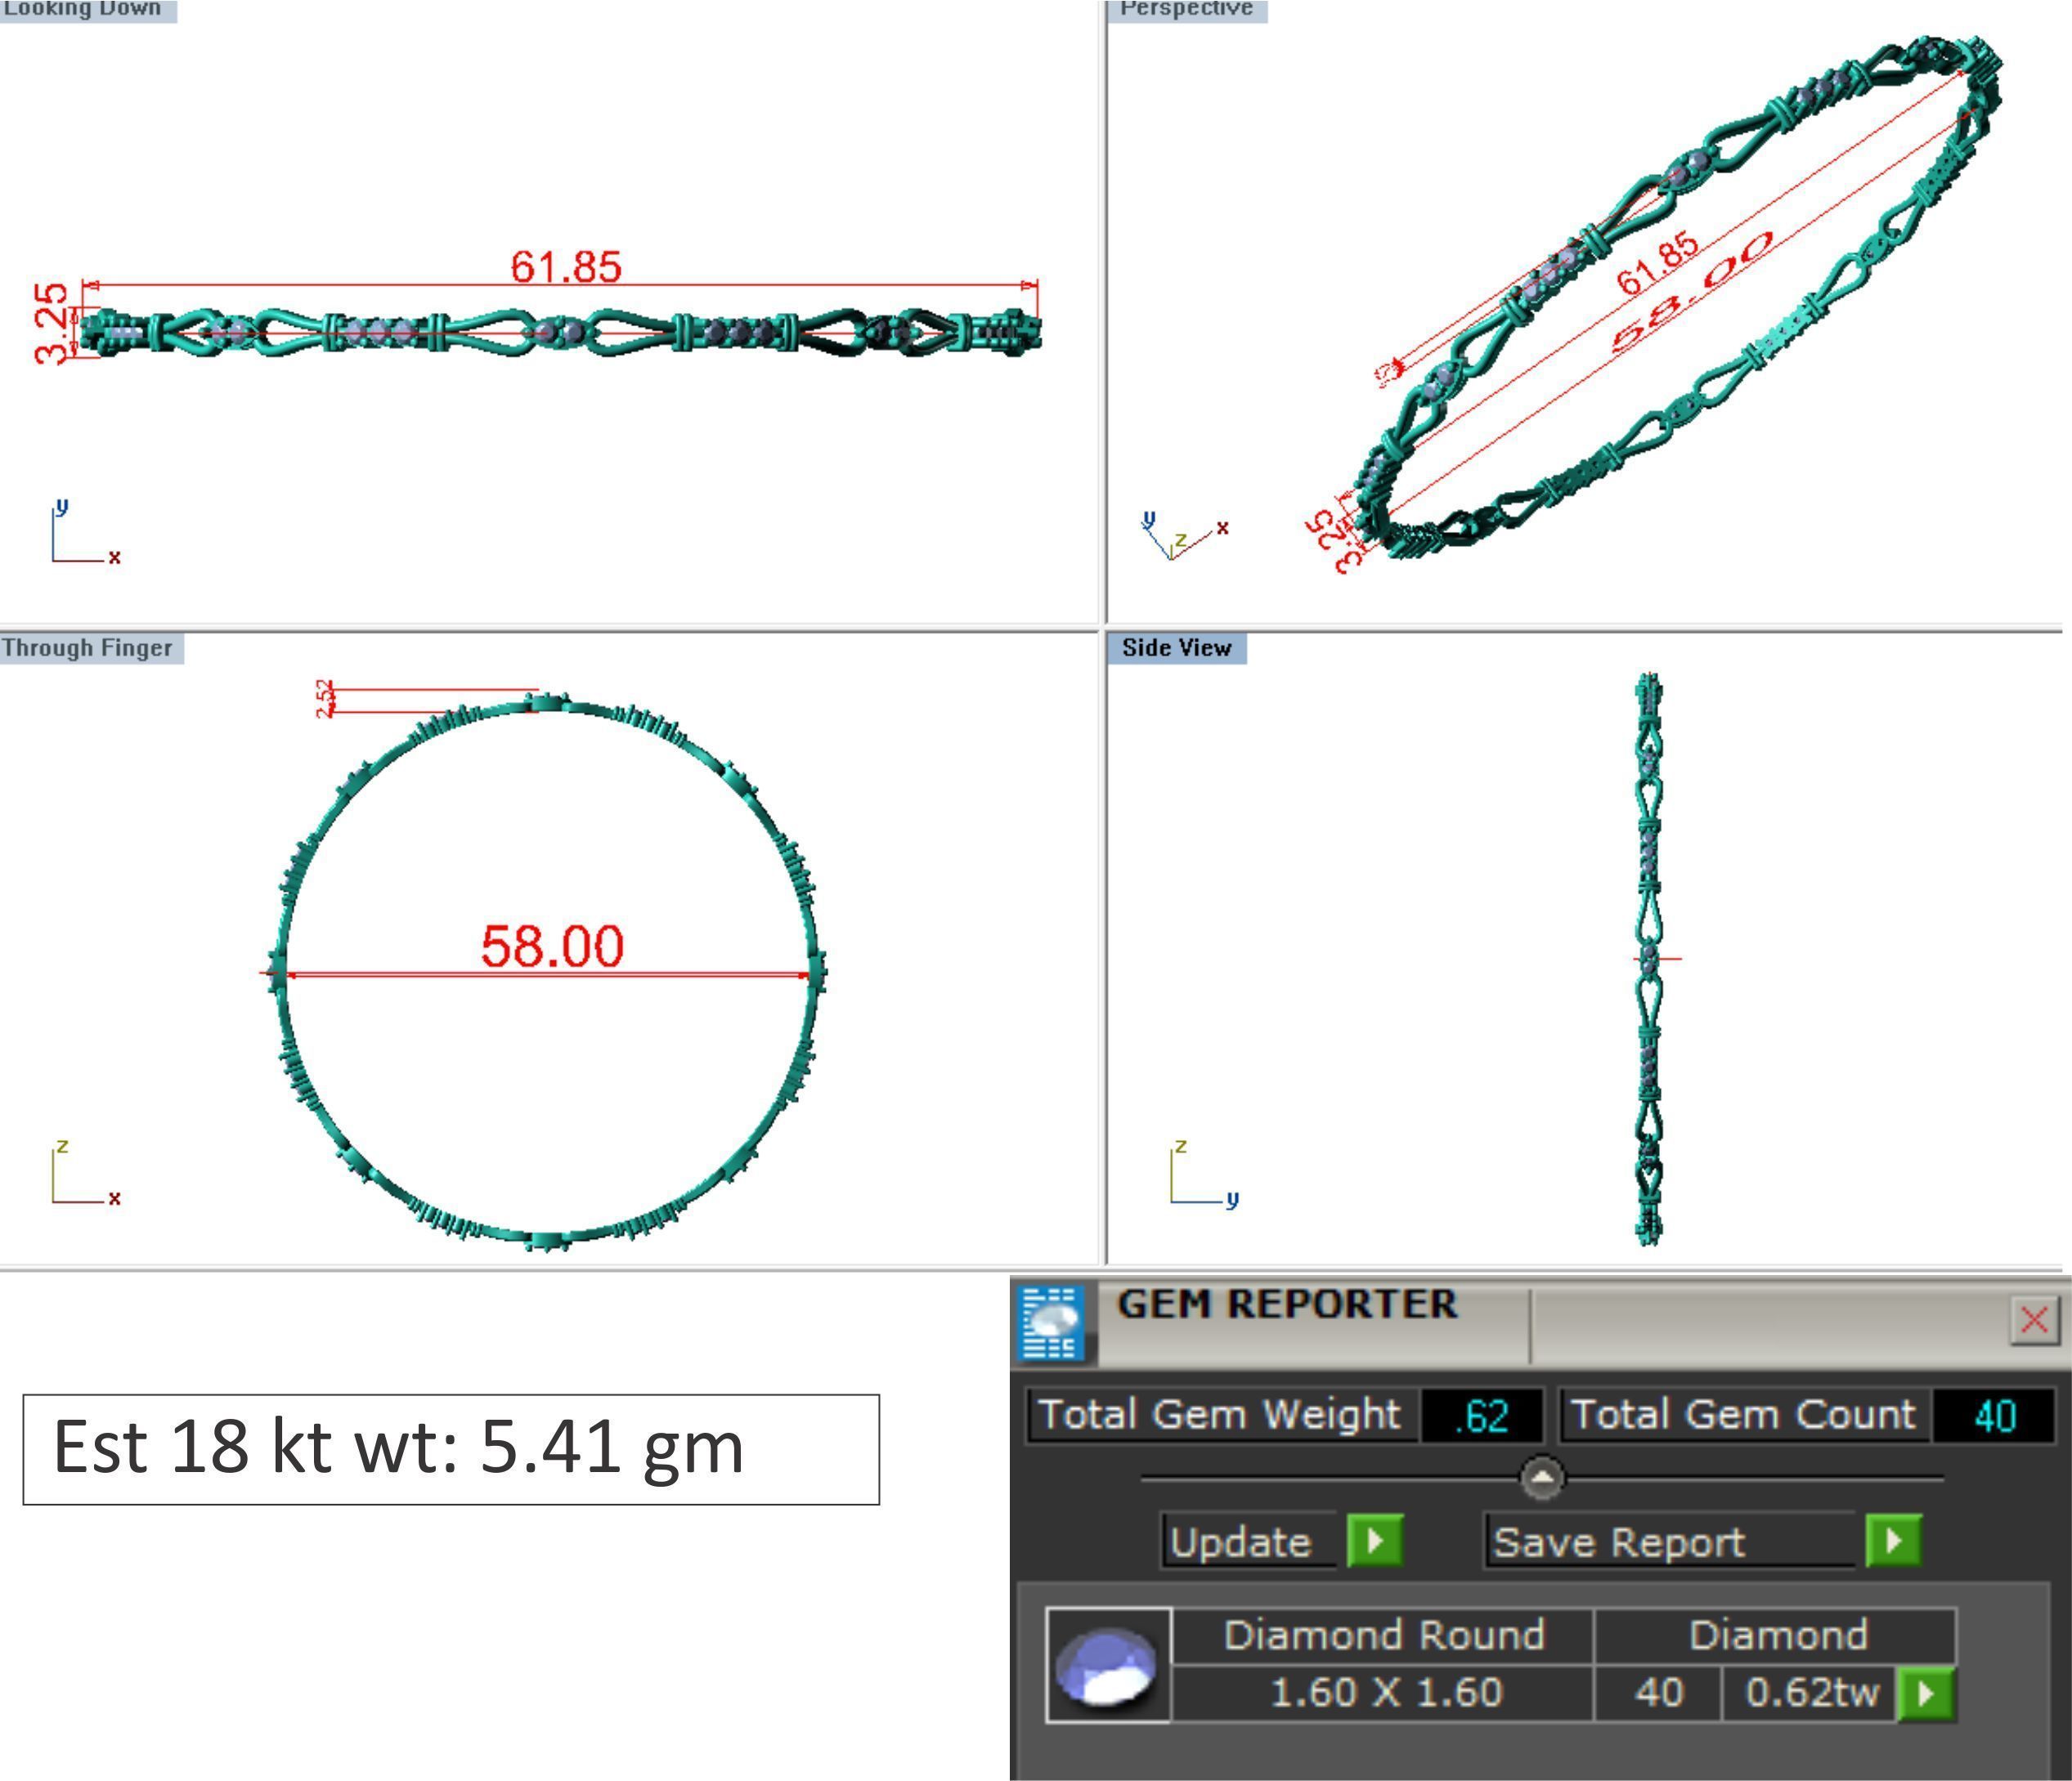Viewport: 2072px width, 1781px height.
Task: Click the green arrow beside Save Report
Action: pyautogui.click(x=1892, y=1542)
